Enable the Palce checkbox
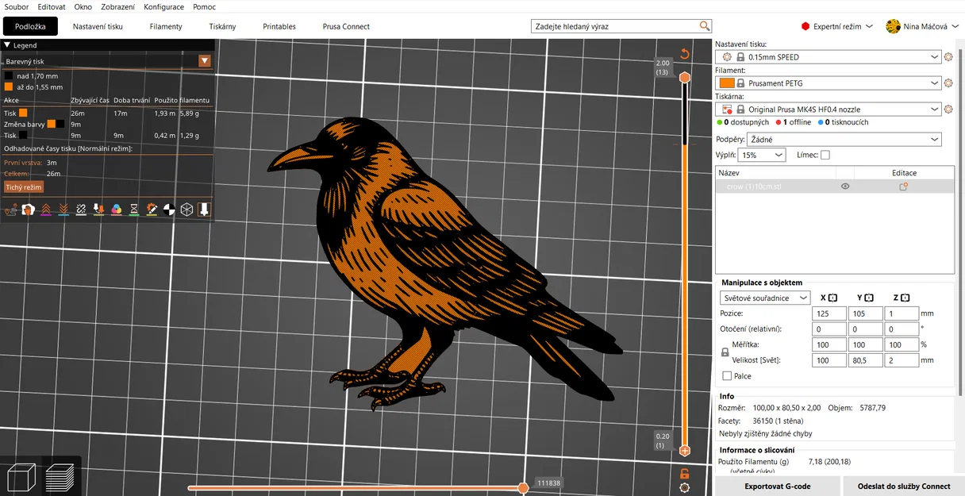Screen dimensions: 965x496 (727, 375)
